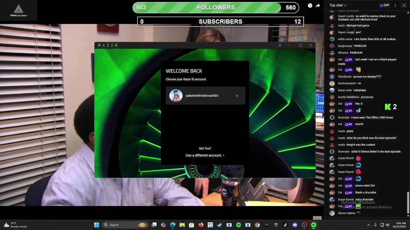Click message 'I have seen The Office 1000 times'
Viewport: 410px width, 230px height.
[372, 118]
